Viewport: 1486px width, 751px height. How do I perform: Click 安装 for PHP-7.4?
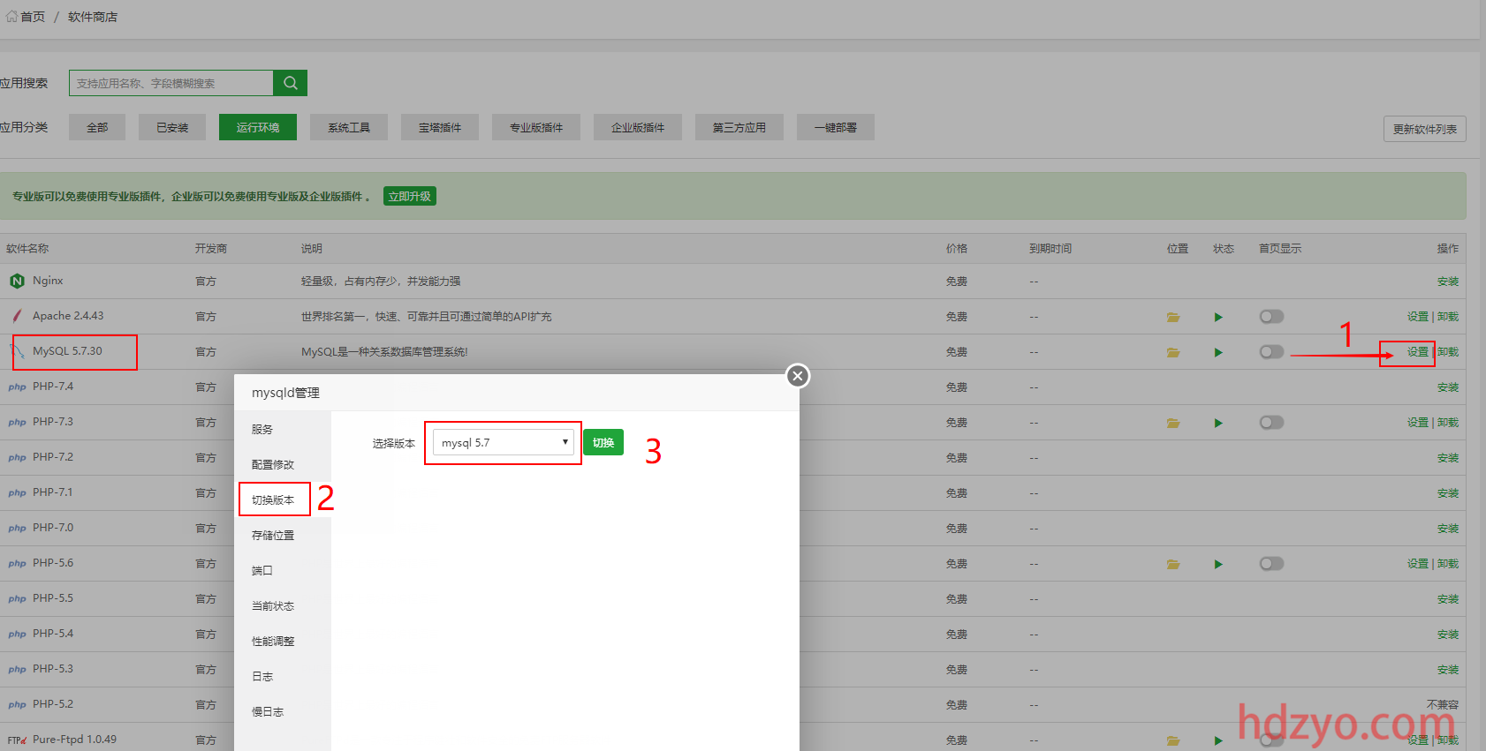1448,387
